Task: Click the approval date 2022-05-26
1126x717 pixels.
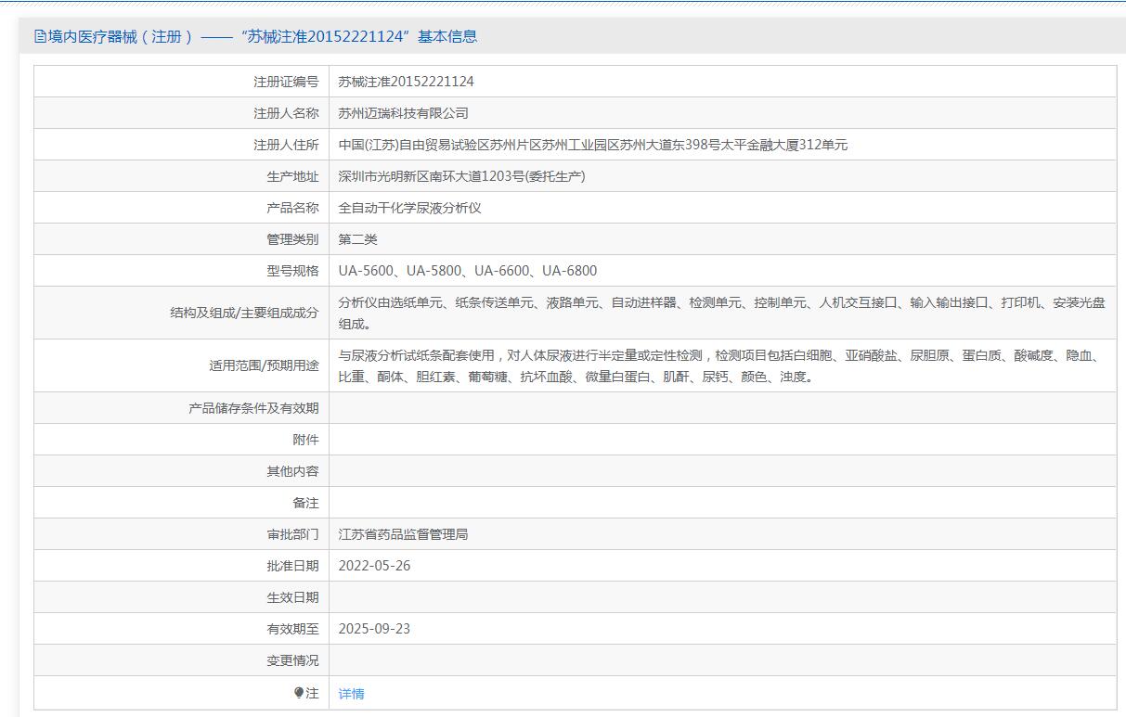Action: pyautogui.click(x=374, y=566)
